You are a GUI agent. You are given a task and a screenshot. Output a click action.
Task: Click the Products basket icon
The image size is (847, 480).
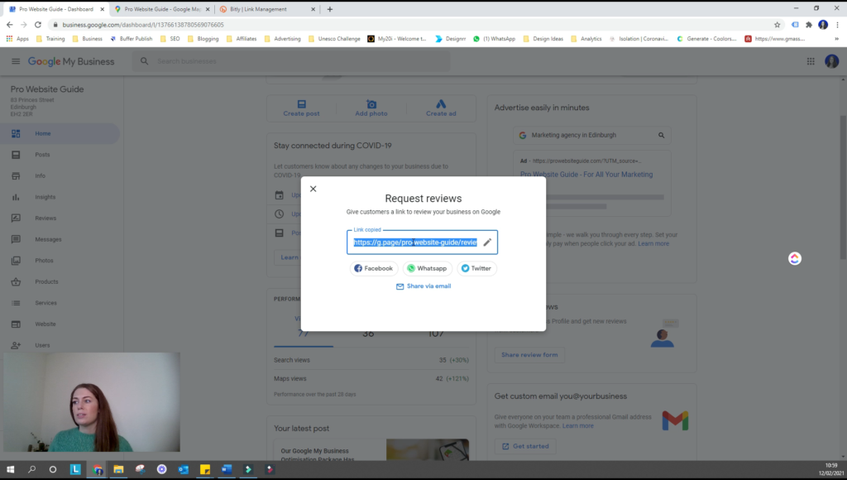pos(16,281)
